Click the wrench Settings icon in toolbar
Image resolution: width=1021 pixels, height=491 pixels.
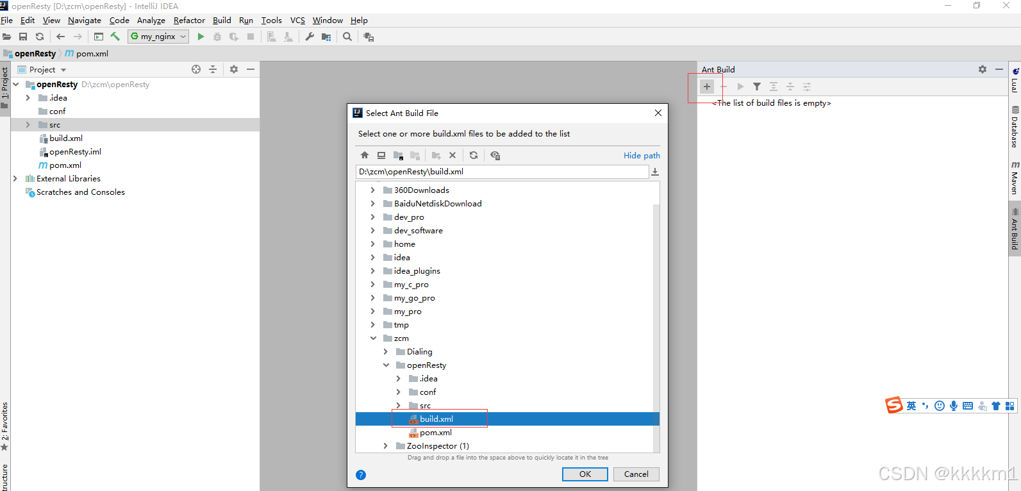310,37
